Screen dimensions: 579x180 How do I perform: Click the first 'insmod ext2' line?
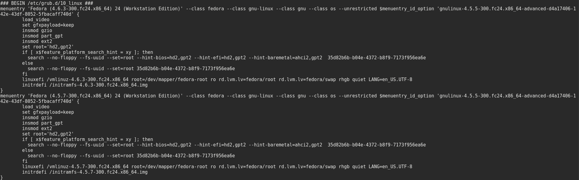point(37,41)
